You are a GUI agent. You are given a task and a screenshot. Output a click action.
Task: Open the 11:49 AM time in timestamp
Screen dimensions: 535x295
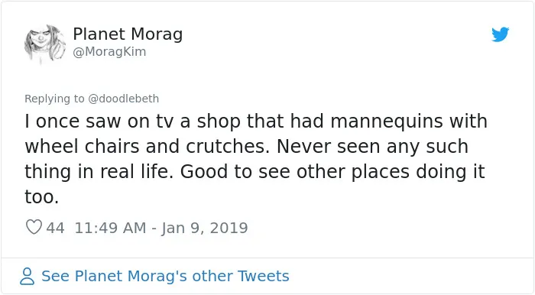(110, 228)
